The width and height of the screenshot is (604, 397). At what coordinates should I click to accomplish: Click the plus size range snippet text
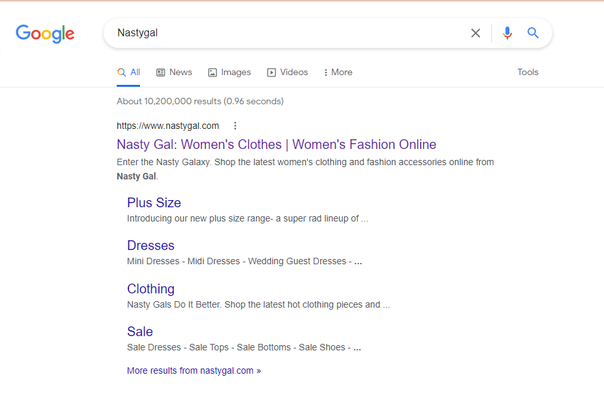coord(248,219)
